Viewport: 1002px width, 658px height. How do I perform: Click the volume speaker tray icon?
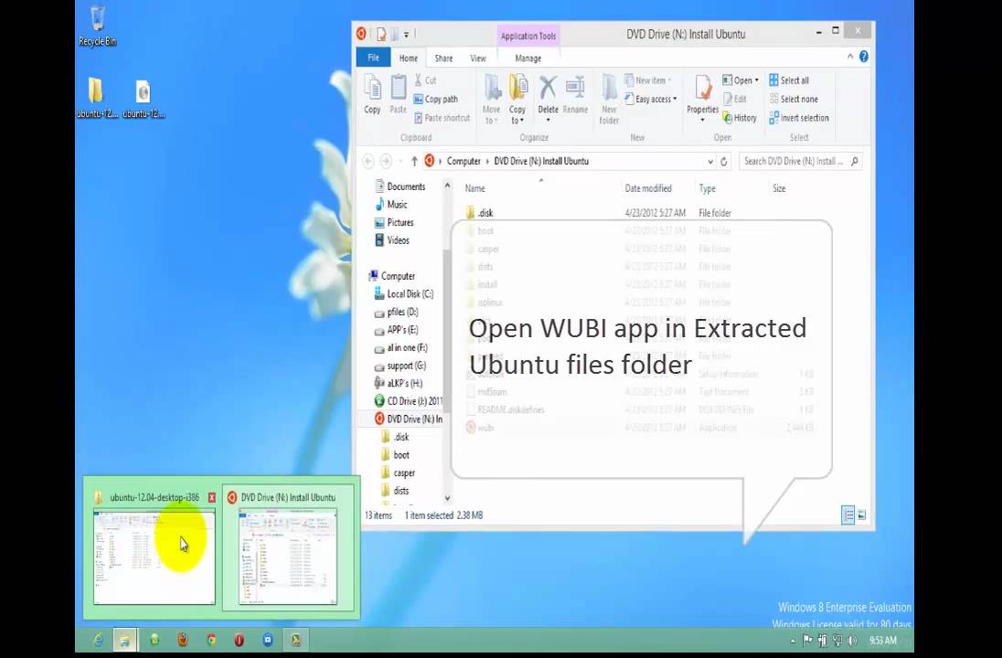tap(852, 640)
